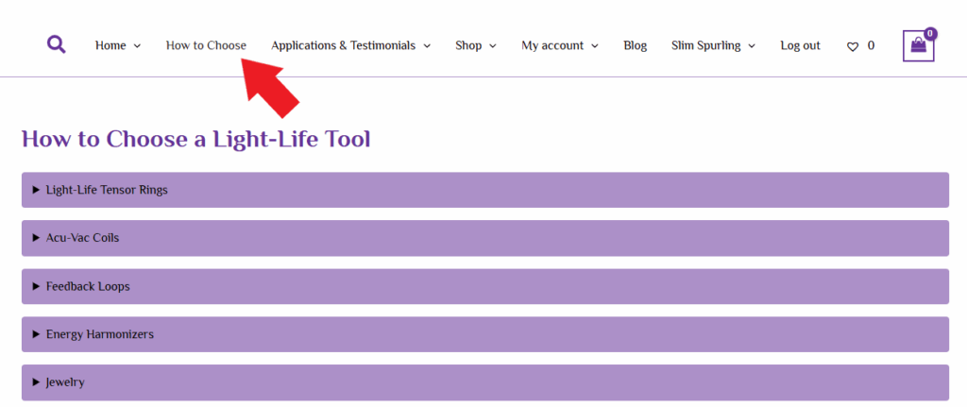Expand Light-Life Tensor Rings section
Screen dimensions: 967x407
[485, 190]
